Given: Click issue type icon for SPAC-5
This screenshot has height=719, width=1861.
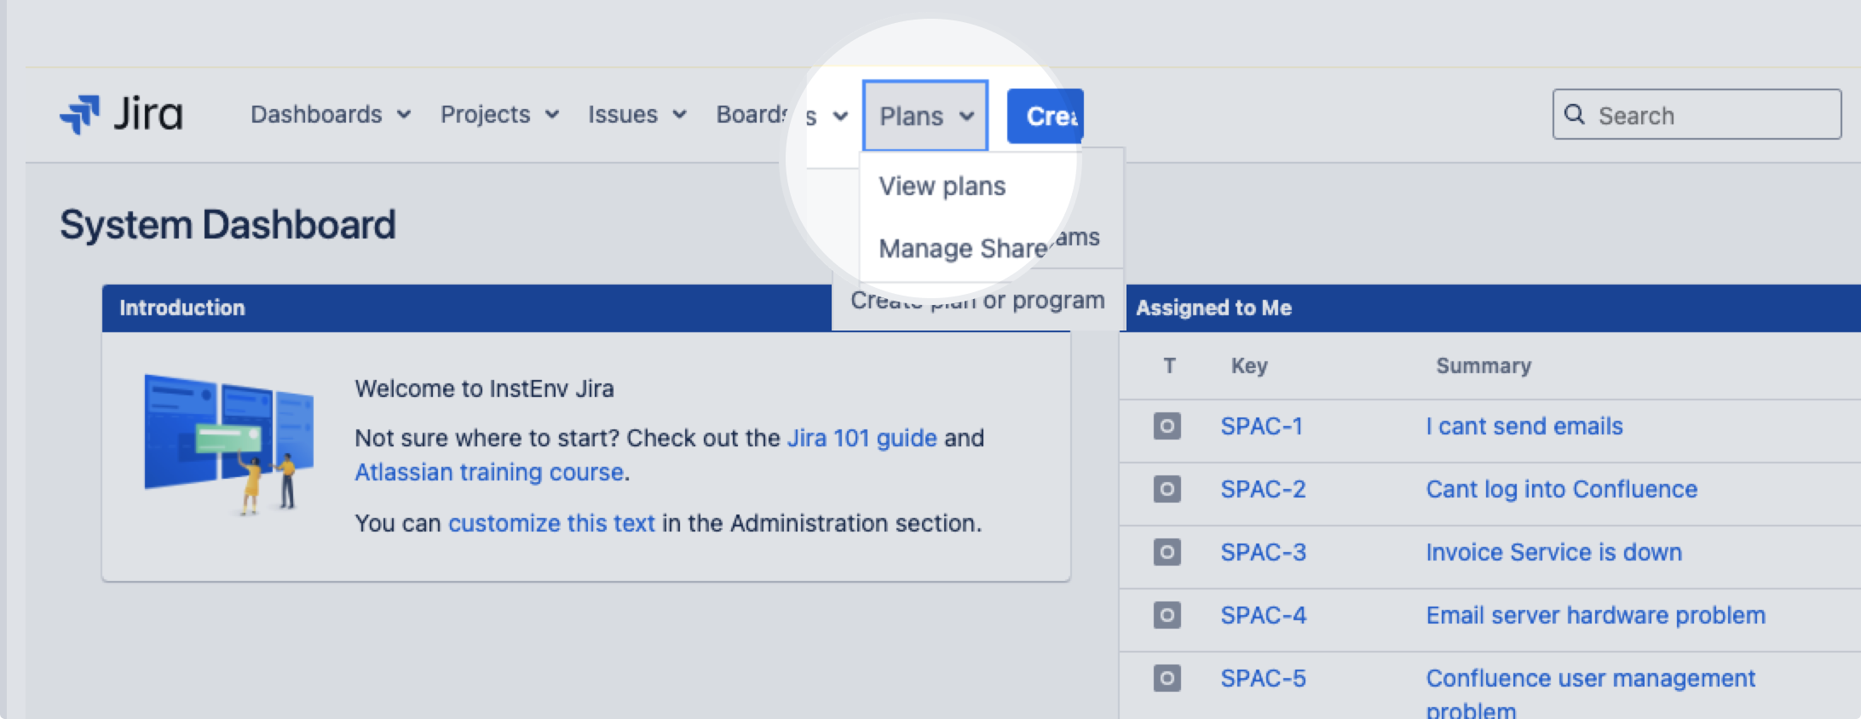Looking at the screenshot, I should click(x=1167, y=678).
